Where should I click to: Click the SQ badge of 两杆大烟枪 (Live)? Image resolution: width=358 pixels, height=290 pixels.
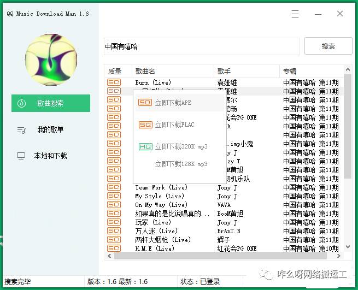point(114,240)
